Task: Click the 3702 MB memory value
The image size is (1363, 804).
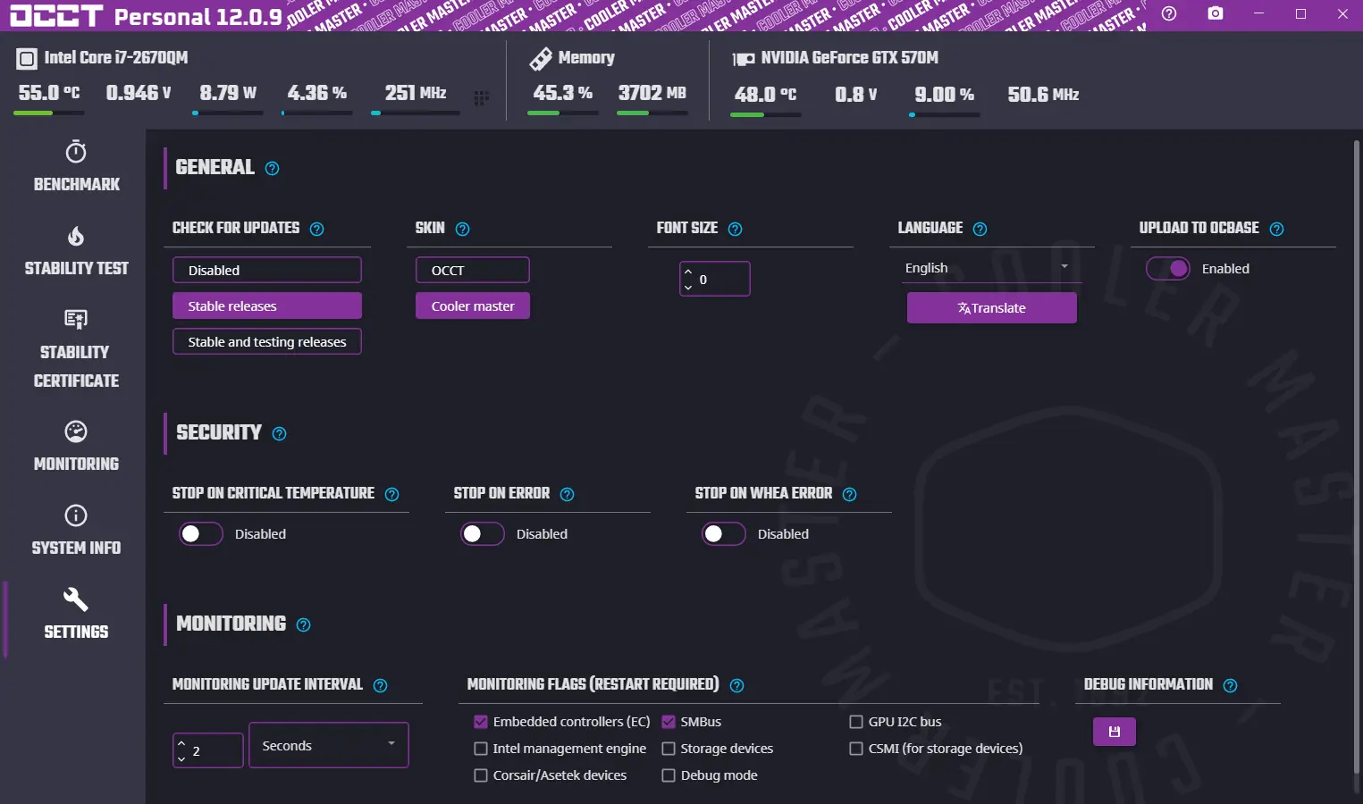Action: coord(652,93)
